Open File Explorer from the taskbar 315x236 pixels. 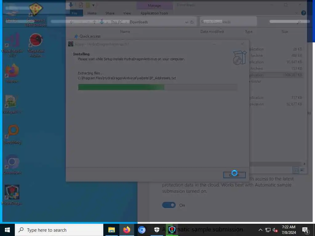coord(111,230)
